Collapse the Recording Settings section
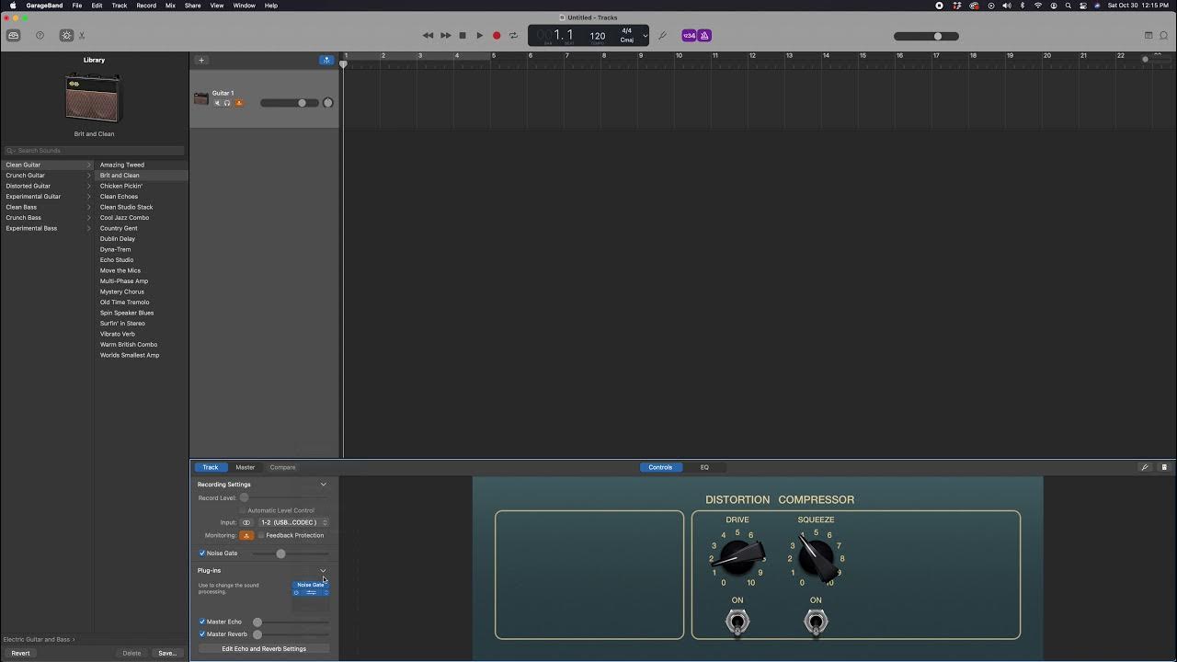Screen dimensions: 1177x662 click(323, 485)
